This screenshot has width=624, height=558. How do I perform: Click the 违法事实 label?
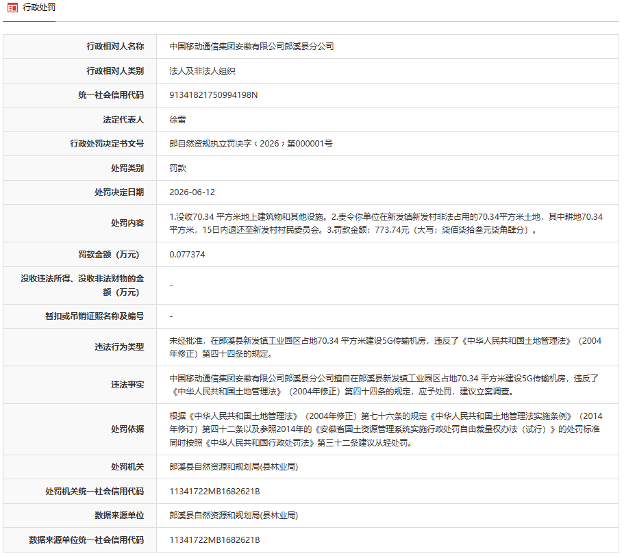click(x=127, y=385)
